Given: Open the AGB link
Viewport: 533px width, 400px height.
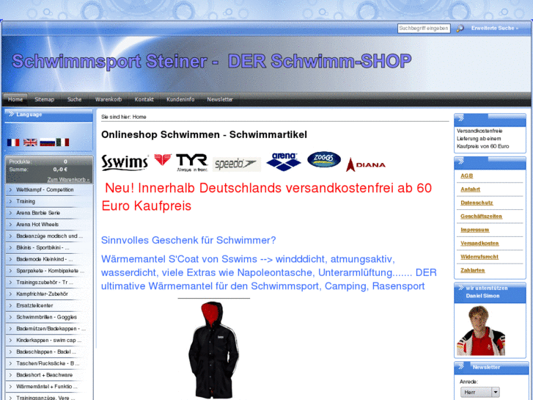Looking at the screenshot, I should click(x=466, y=175).
